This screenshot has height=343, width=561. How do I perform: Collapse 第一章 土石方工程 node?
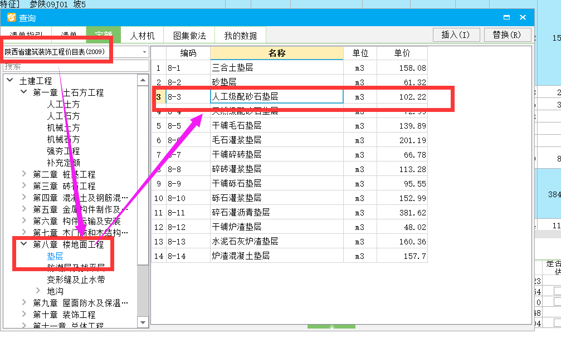tap(24, 92)
